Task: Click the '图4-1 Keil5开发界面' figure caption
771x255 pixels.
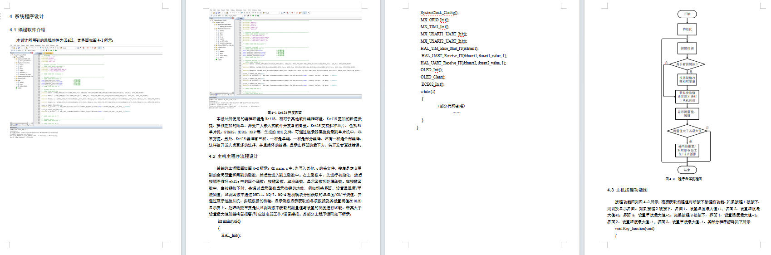Action: pyautogui.click(x=285, y=113)
